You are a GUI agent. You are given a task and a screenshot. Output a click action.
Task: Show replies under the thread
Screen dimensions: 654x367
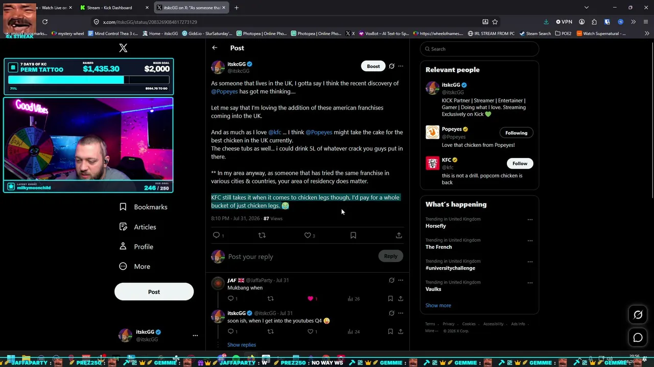point(242,345)
